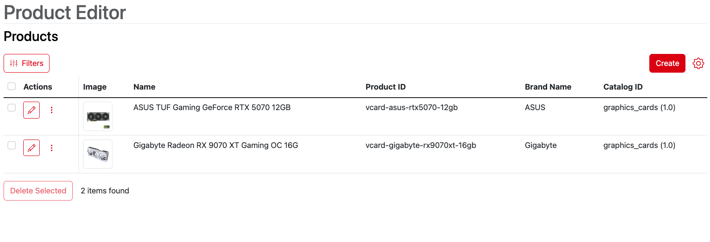Click the ASUS graphics card thumbnail

coord(98,116)
